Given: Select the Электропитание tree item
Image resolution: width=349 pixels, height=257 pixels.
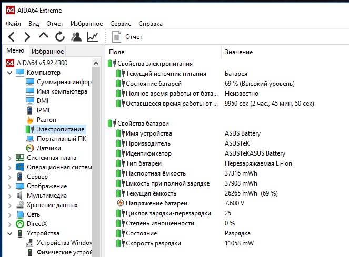Looking at the screenshot, I should [60, 129].
